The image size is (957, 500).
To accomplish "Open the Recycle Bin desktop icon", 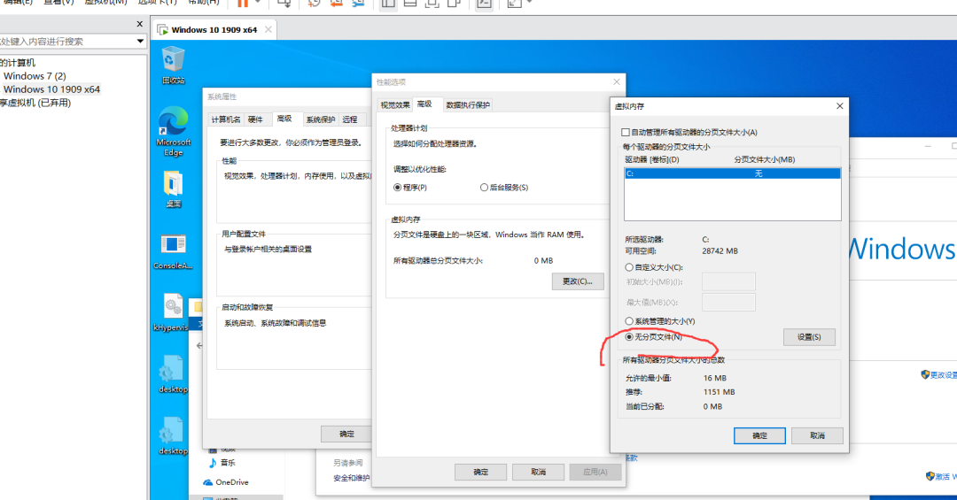I will pos(174,65).
